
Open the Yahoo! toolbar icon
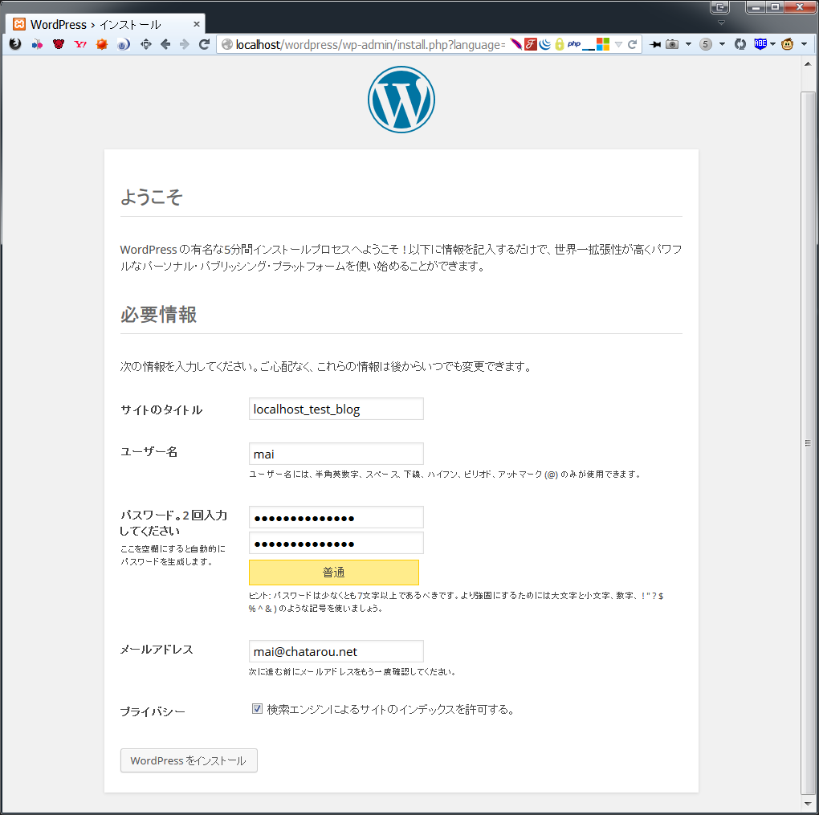point(80,44)
